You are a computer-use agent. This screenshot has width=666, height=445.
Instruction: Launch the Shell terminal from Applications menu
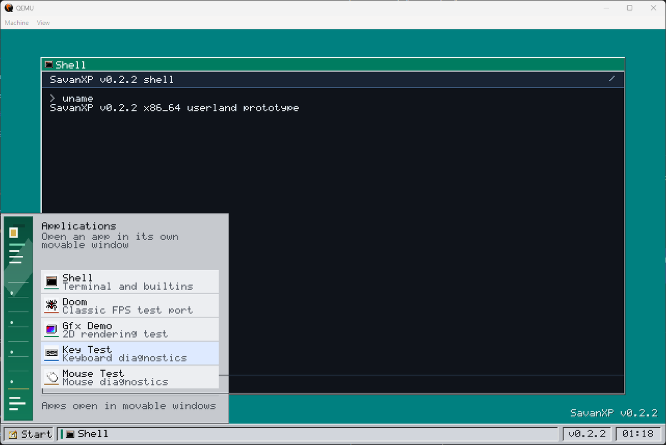(130, 281)
